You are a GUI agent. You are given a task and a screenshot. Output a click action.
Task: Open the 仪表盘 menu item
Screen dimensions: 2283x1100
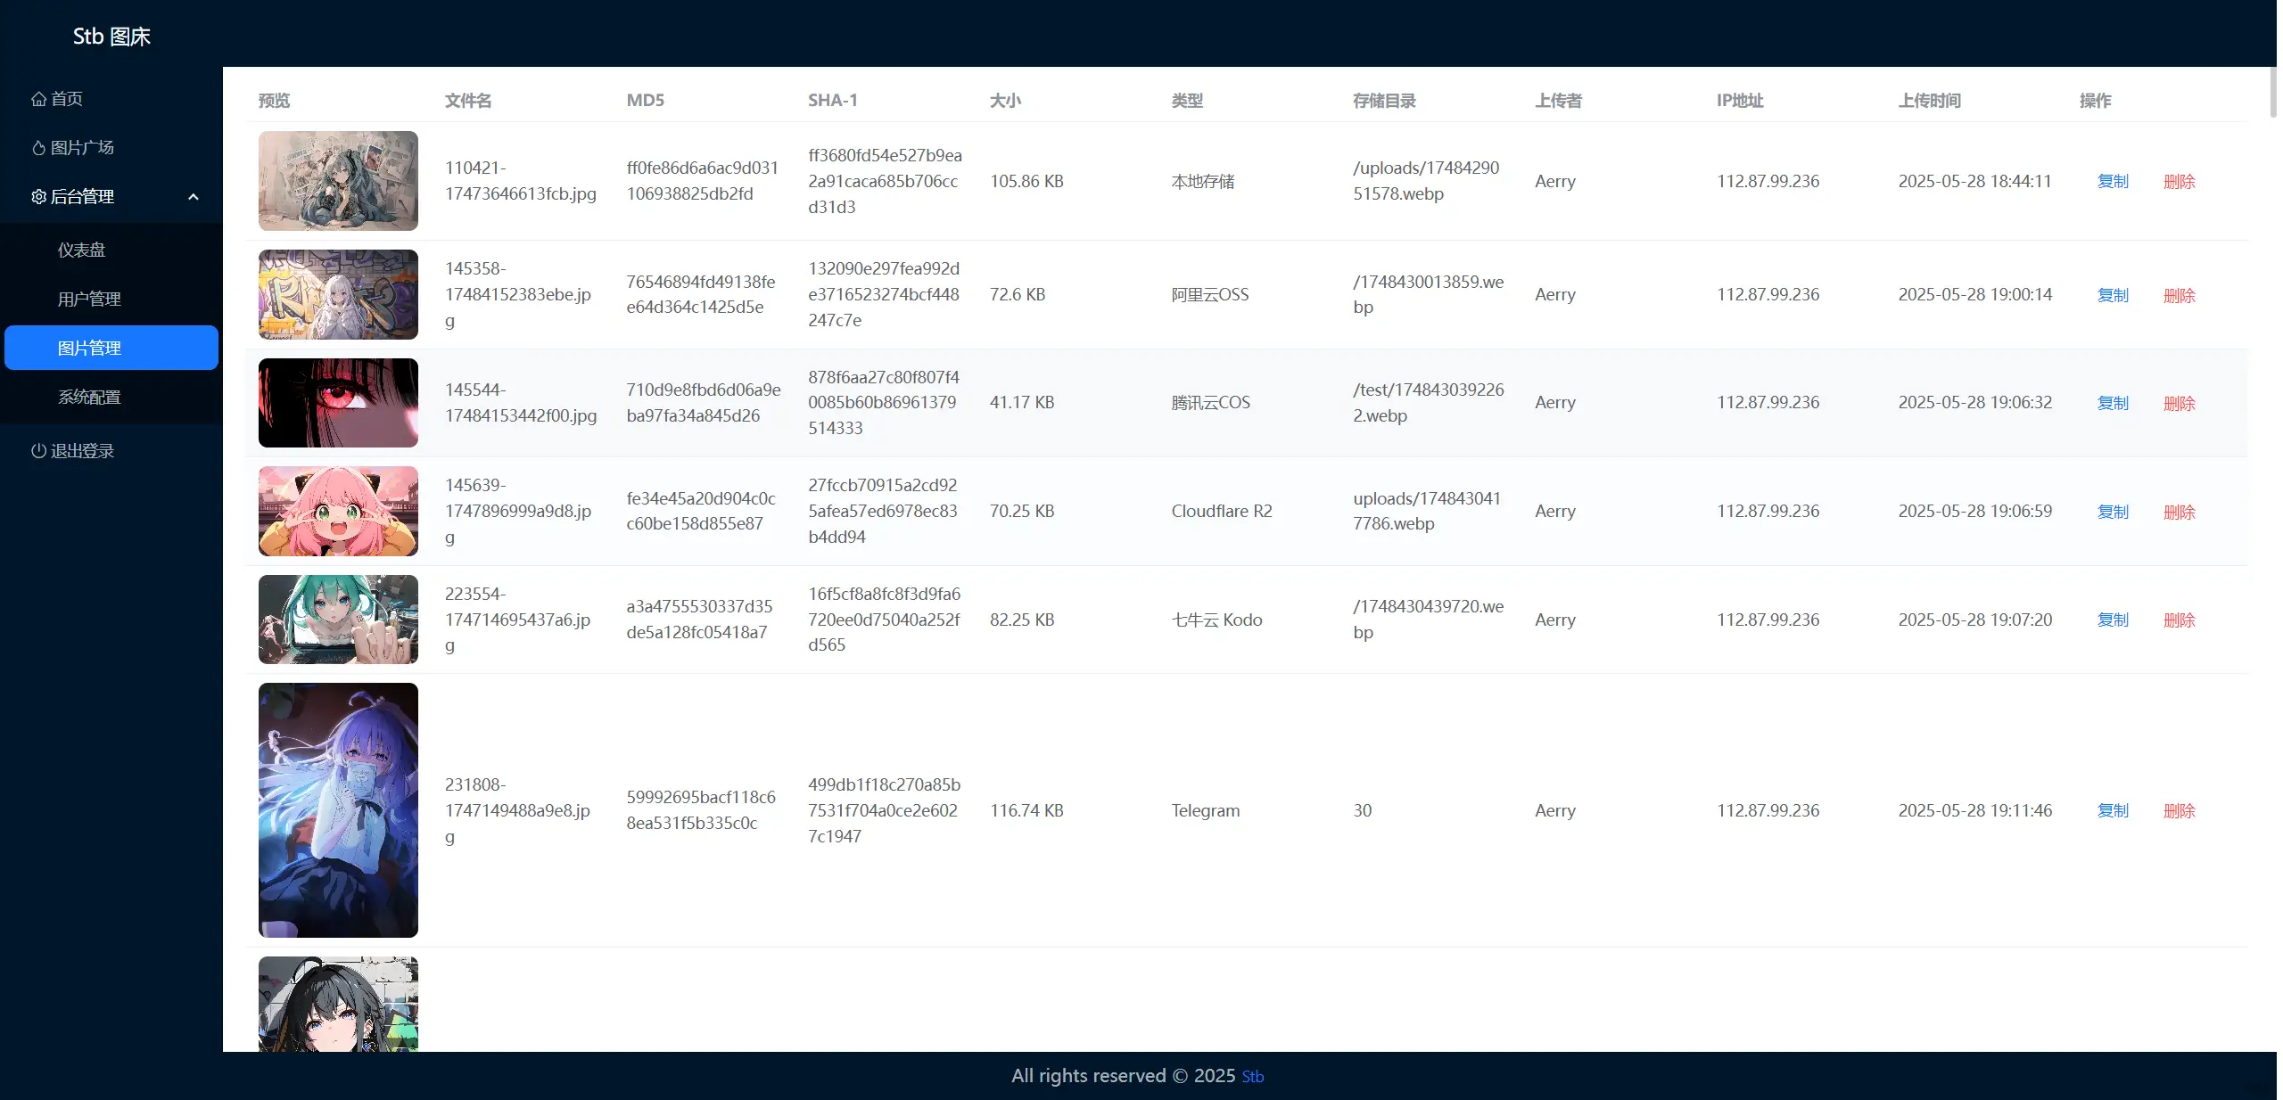tap(82, 250)
